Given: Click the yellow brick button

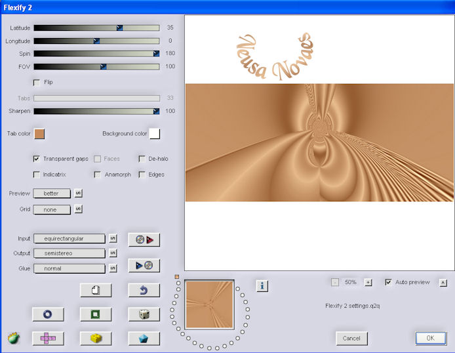Looking at the screenshot, I should coord(96,339).
